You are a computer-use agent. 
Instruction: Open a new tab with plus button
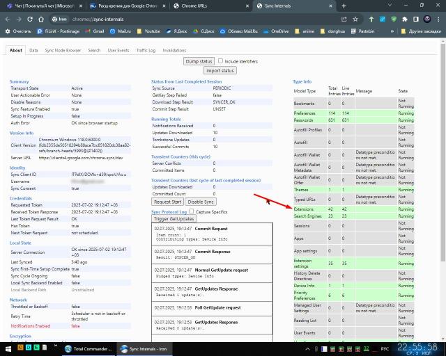[x=344, y=6]
